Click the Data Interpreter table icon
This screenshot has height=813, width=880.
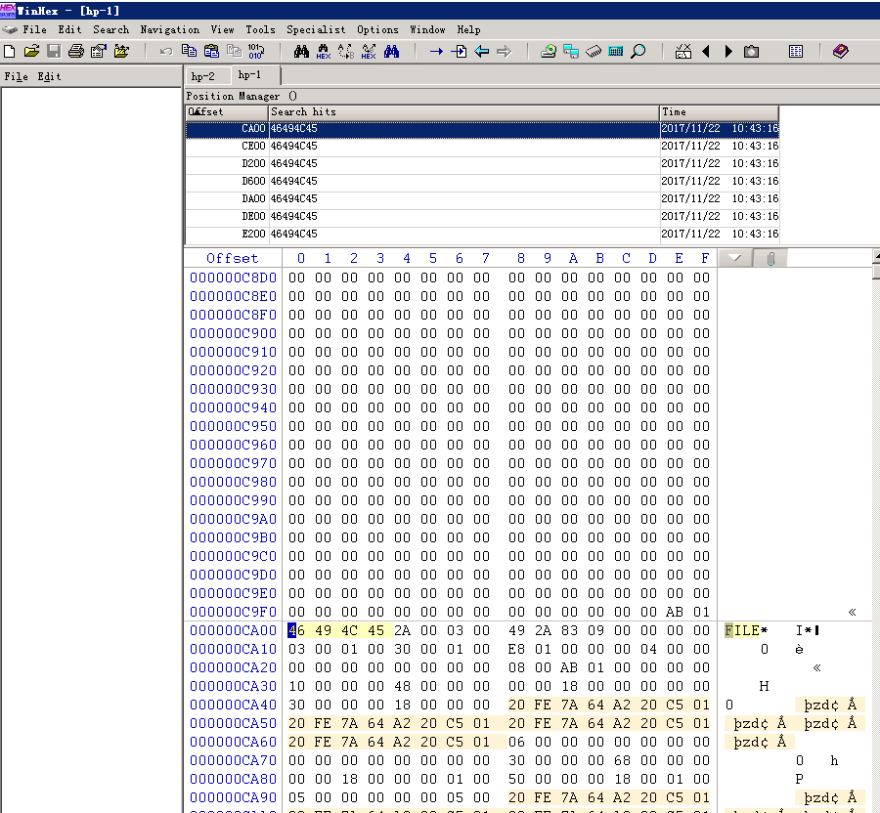796,52
